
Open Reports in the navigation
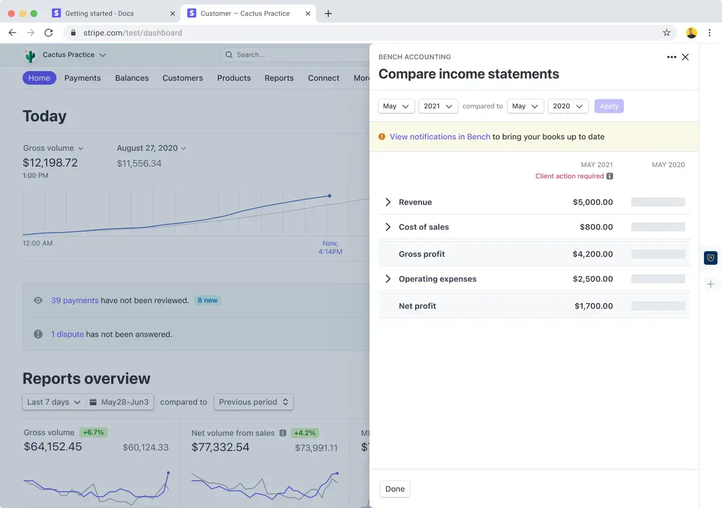[279, 78]
